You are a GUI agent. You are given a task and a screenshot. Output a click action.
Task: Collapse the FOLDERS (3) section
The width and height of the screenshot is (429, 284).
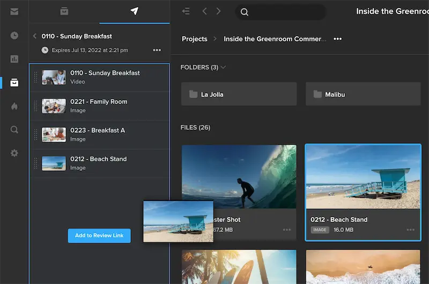tap(223, 67)
